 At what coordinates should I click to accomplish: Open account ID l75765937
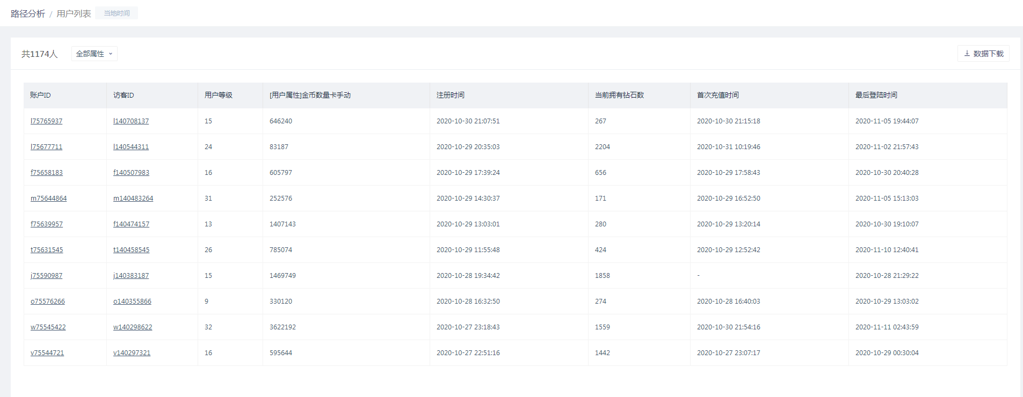[46, 121]
